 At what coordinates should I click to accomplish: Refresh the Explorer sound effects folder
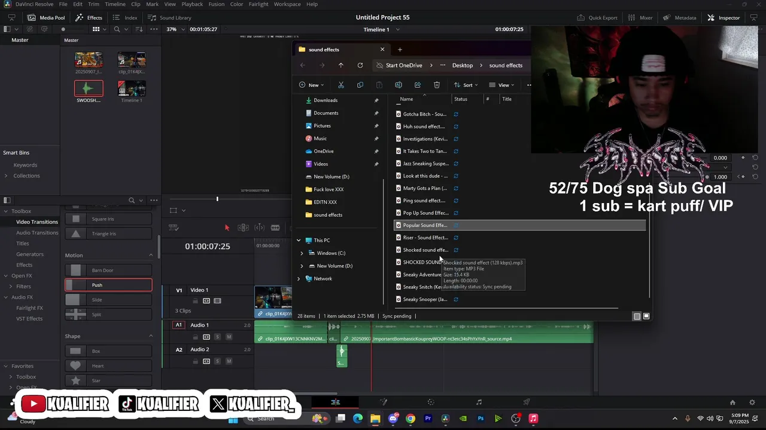pyautogui.click(x=360, y=65)
